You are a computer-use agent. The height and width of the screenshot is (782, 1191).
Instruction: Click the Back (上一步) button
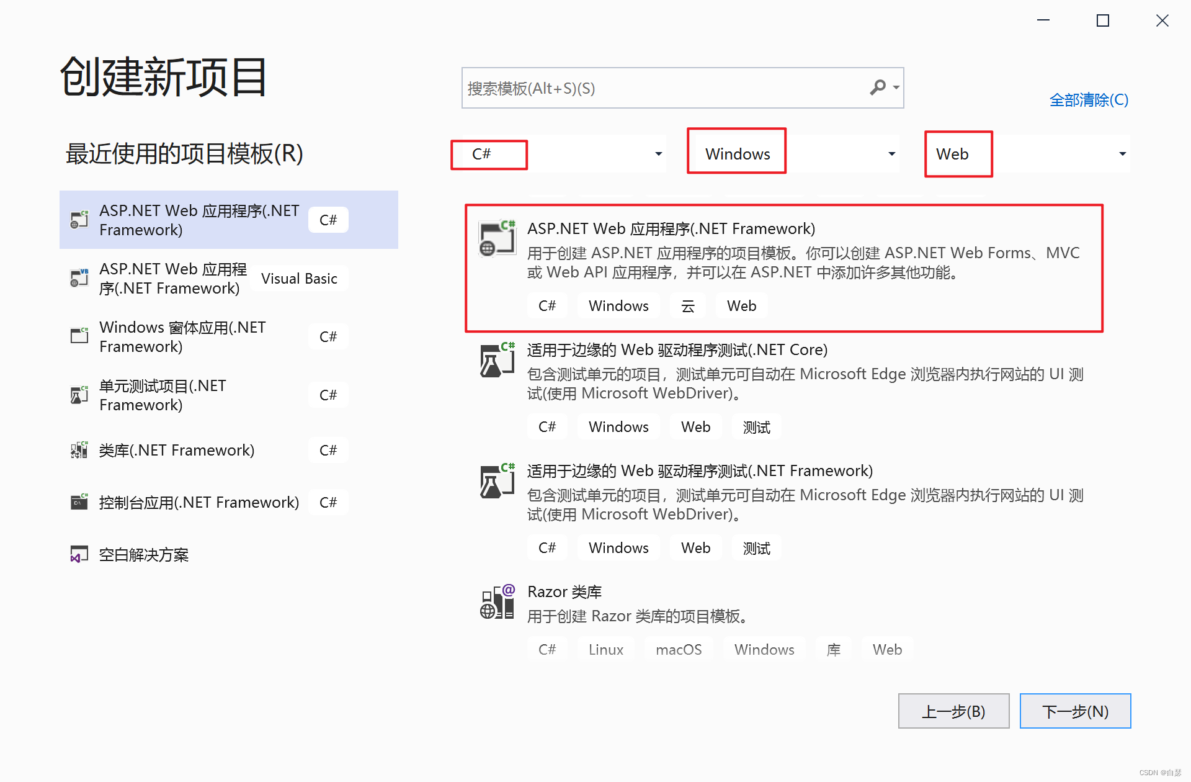click(954, 711)
